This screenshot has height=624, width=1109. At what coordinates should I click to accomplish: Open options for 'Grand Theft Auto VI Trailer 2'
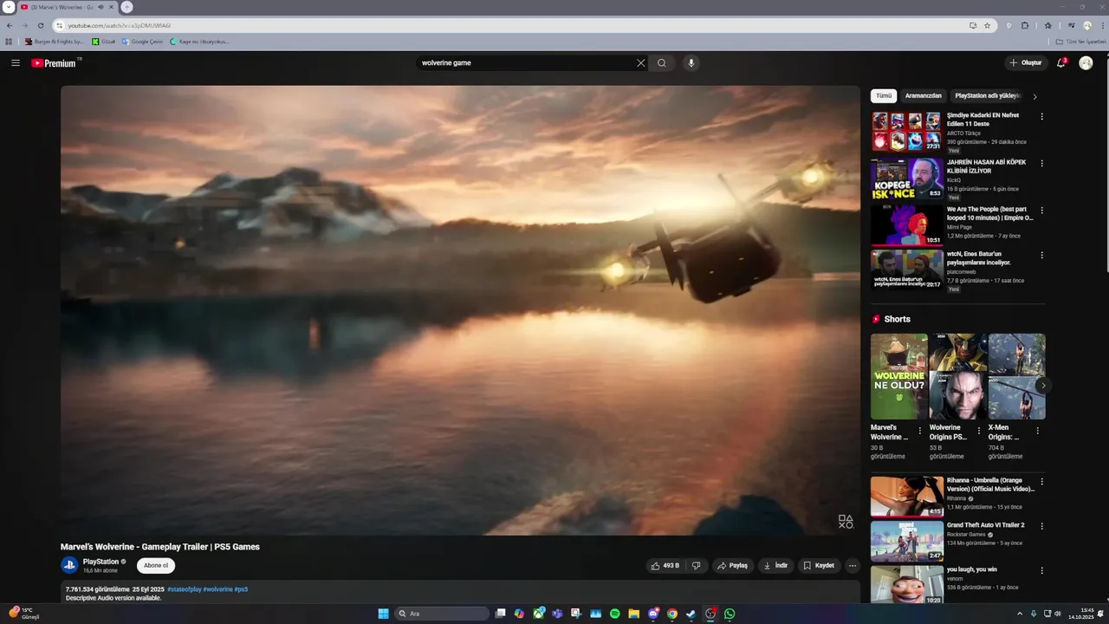click(x=1041, y=526)
